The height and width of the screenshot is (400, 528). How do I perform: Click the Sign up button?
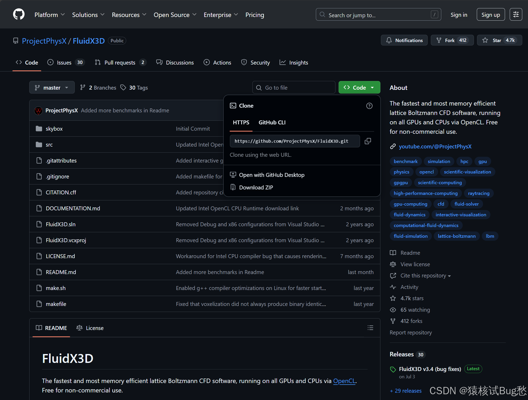pos(491,14)
